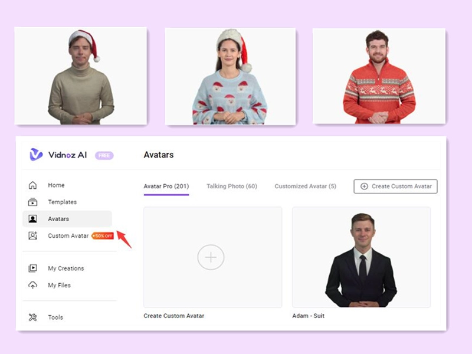Click the My Files upload icon
The image size is (472, 354).
[x=33, y=285]
